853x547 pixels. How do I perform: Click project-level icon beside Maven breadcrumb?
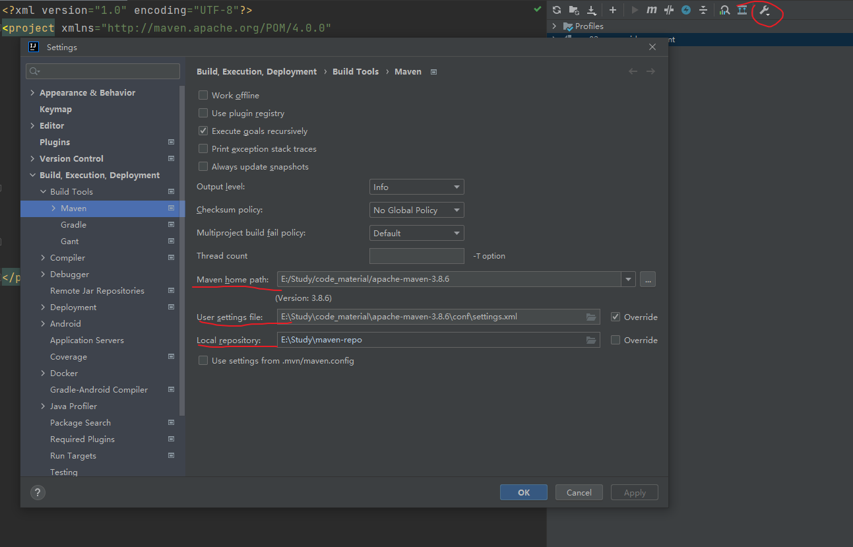click(x=433, y=72)
